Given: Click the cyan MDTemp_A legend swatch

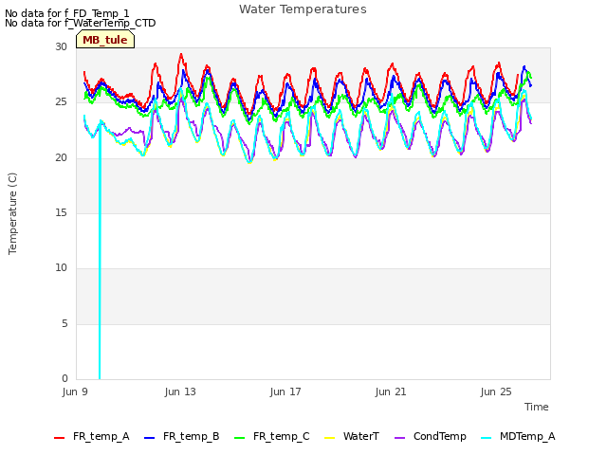Looking at the screenshot, I should click(x=487, y=438).
